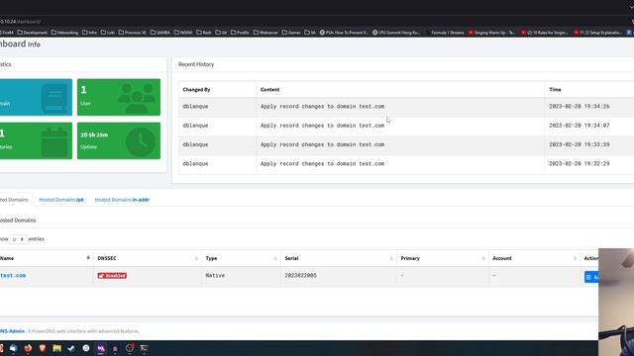Open the Firefox icon in the taskbar
The width and height of the screenshot is (634, 356).
(28, 348)
